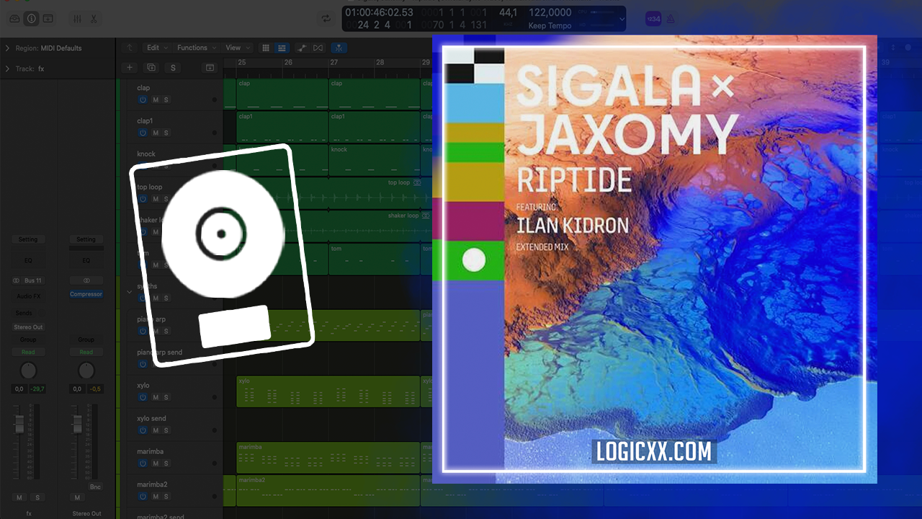Open the Library panel icon
The image size is (922, 519).
click(14, 19)
